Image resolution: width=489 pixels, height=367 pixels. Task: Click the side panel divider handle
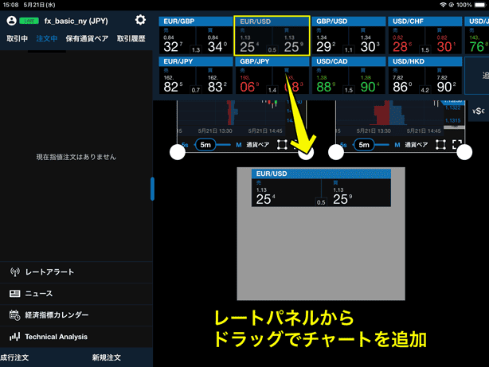[x=152, y=189]
